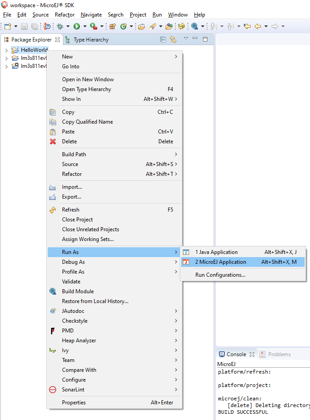This screenshot has height=420, width=310.
Task: Expand the first lm3s811evb project node
Action: tap(6, 58)
